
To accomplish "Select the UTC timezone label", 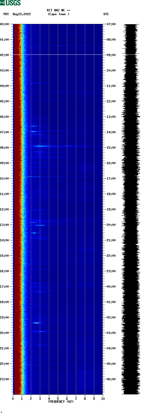I will (x=106, y=14).
